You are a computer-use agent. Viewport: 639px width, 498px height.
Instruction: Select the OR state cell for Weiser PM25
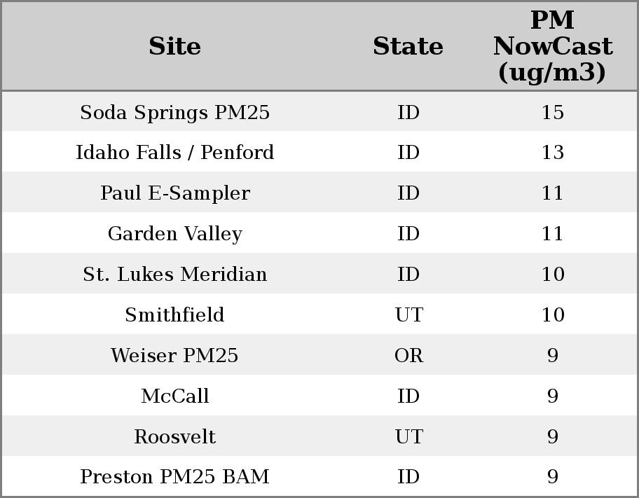(x=408, y=356)
